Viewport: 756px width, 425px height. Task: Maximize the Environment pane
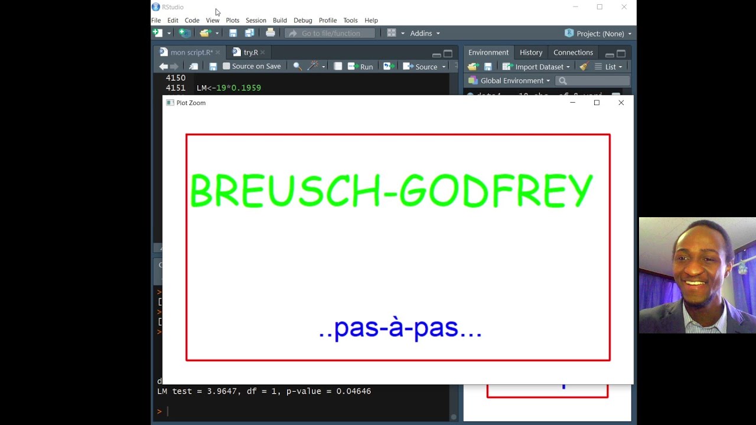[621, 53]
